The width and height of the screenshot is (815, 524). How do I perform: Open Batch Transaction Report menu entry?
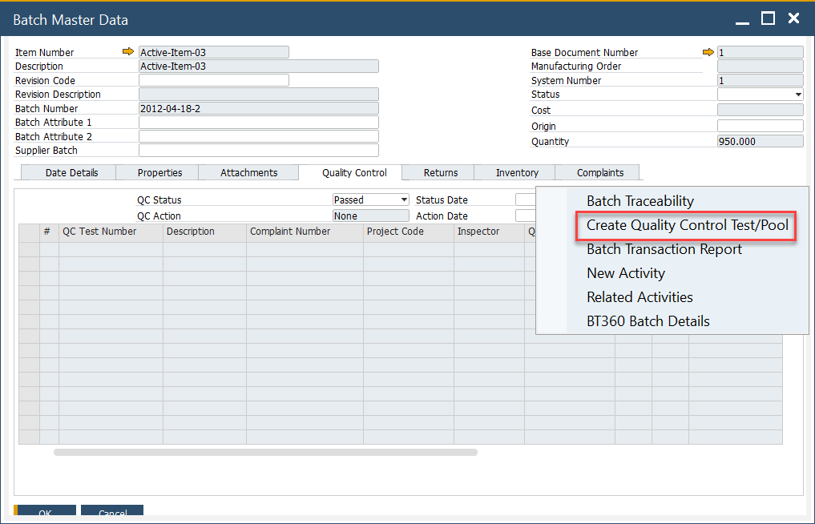click(664, 249)
